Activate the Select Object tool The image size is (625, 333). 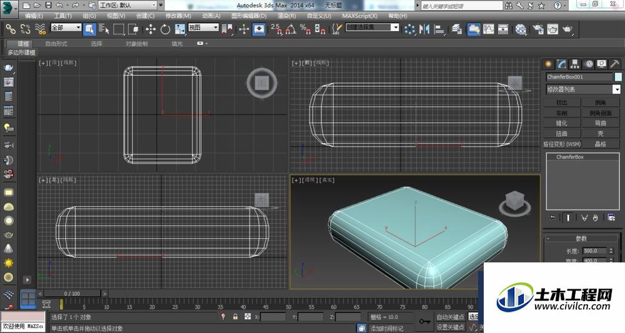[x=89, y=29]
